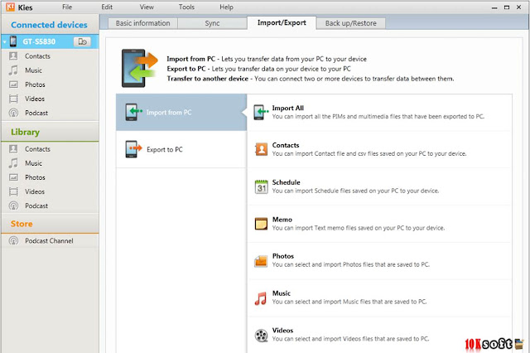Click Photos icon in Library section
The width and height of the screenshot is (530, 353).
point(13,177)
